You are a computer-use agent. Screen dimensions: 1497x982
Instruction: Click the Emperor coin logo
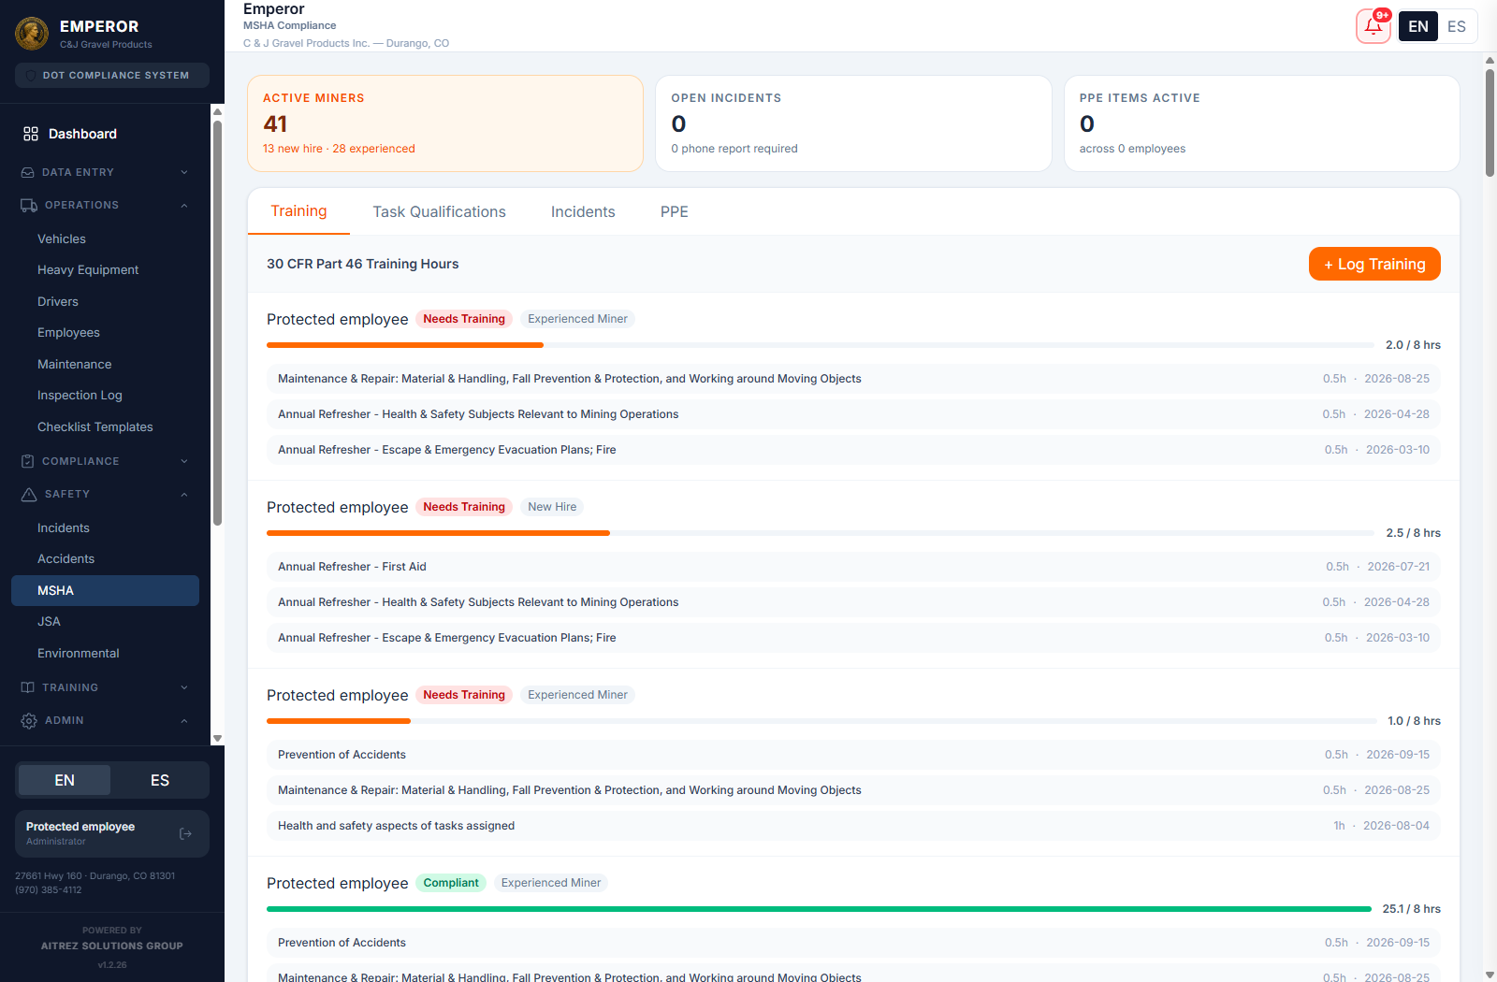[32, 34]
